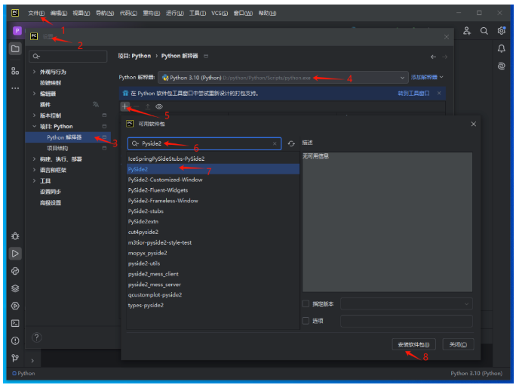The image size is (516, 388).
Task: Open the Python Packages layers icon
Action: click(15, 288)
